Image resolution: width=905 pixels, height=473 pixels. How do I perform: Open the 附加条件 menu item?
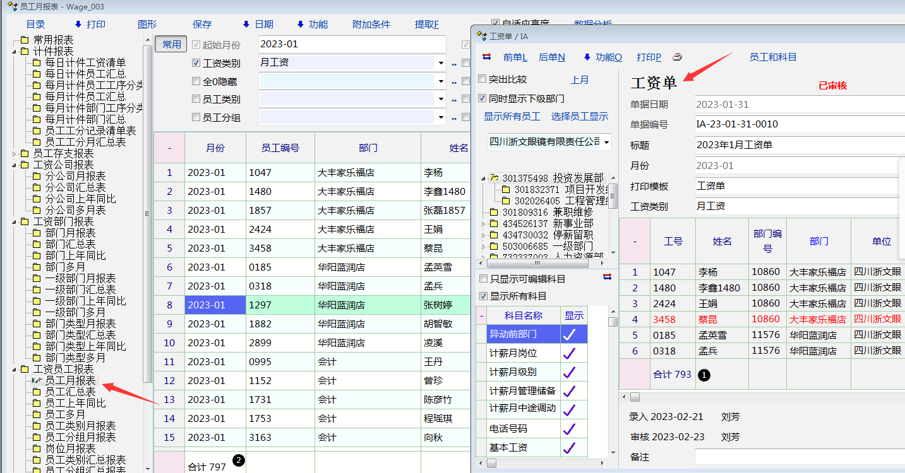pyautogui.click(x=371, y=25)
